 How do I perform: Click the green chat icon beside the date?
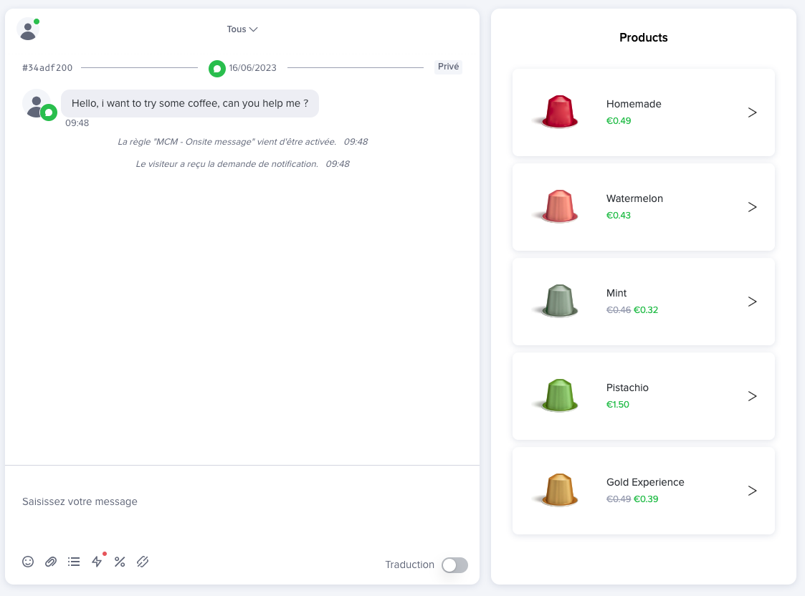point(217,68)
